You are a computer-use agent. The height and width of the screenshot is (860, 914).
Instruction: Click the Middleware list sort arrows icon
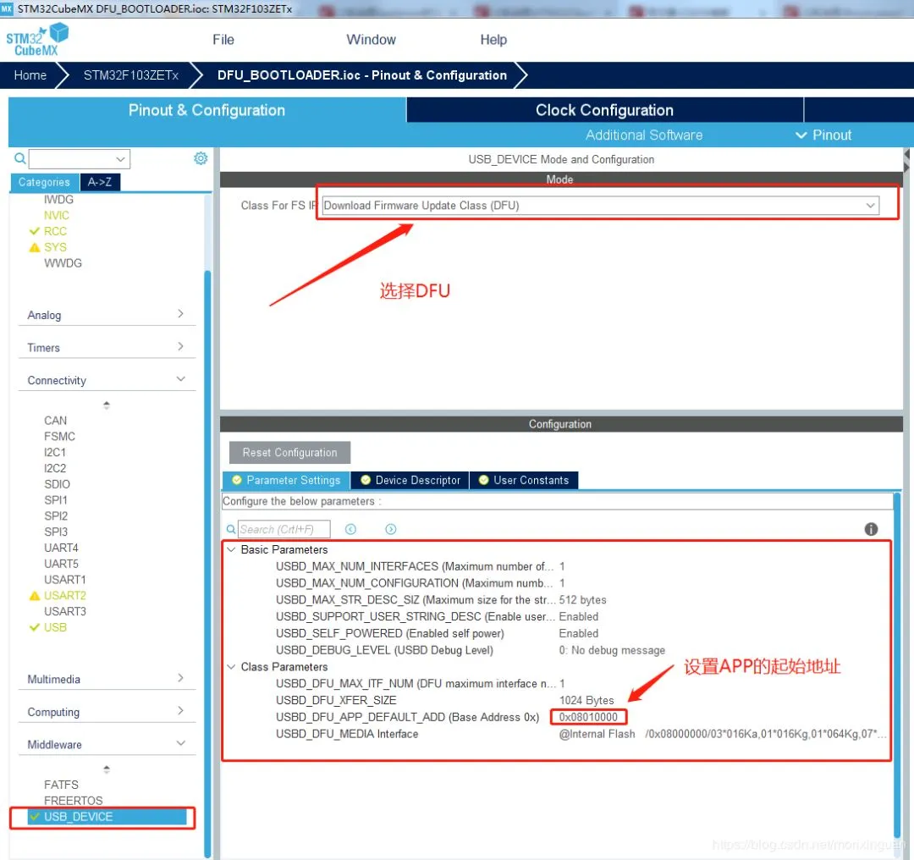coord(106,769)
